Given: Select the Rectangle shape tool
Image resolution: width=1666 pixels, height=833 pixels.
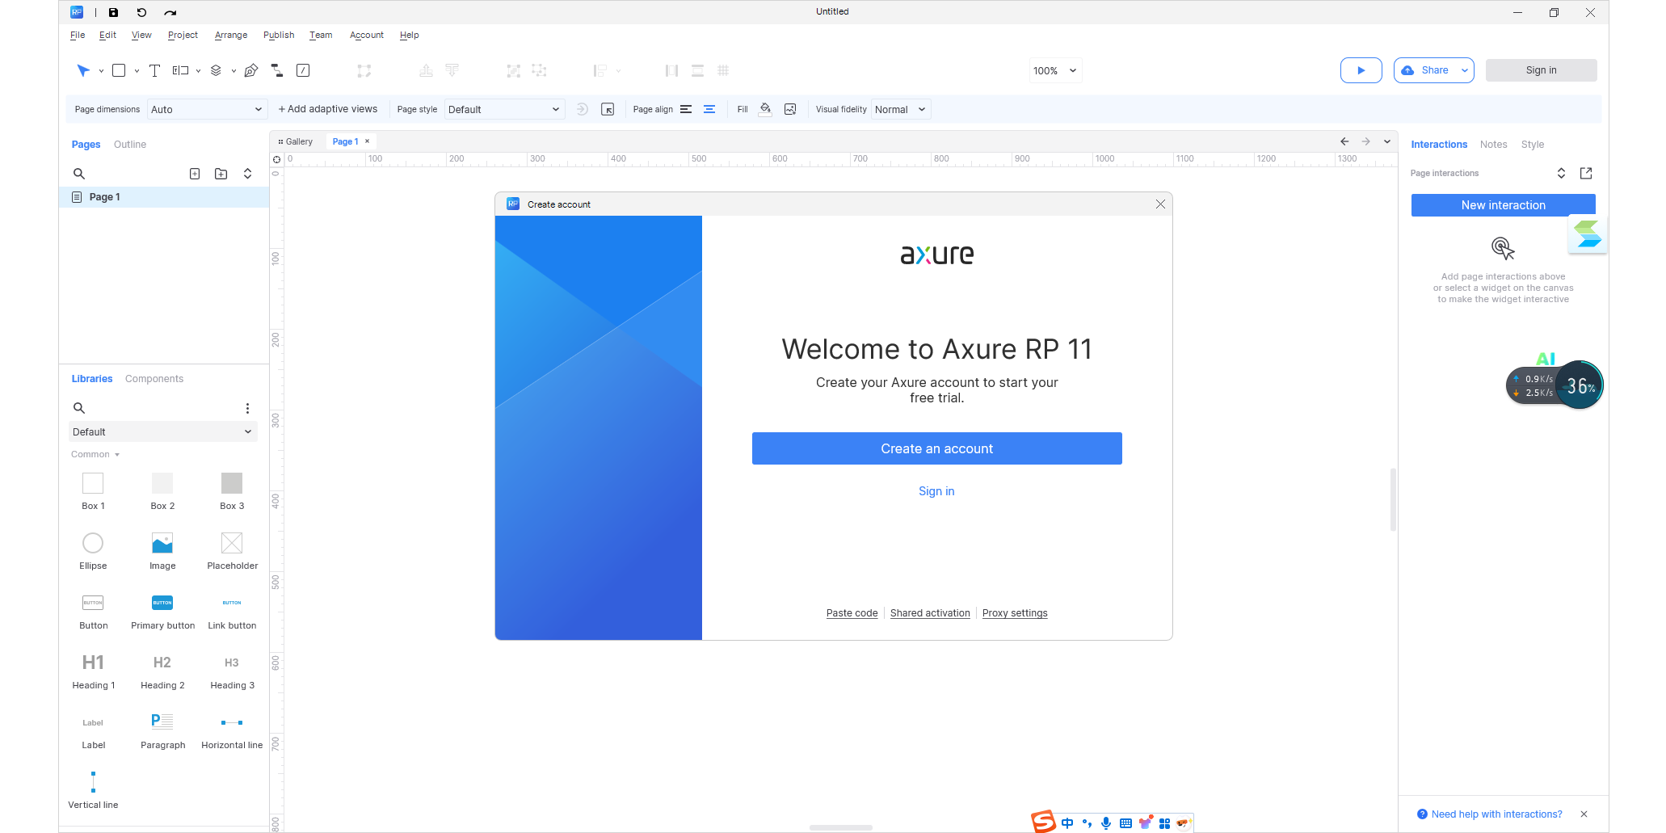Looking at the screenshot, I should click(x=119, y=70).
